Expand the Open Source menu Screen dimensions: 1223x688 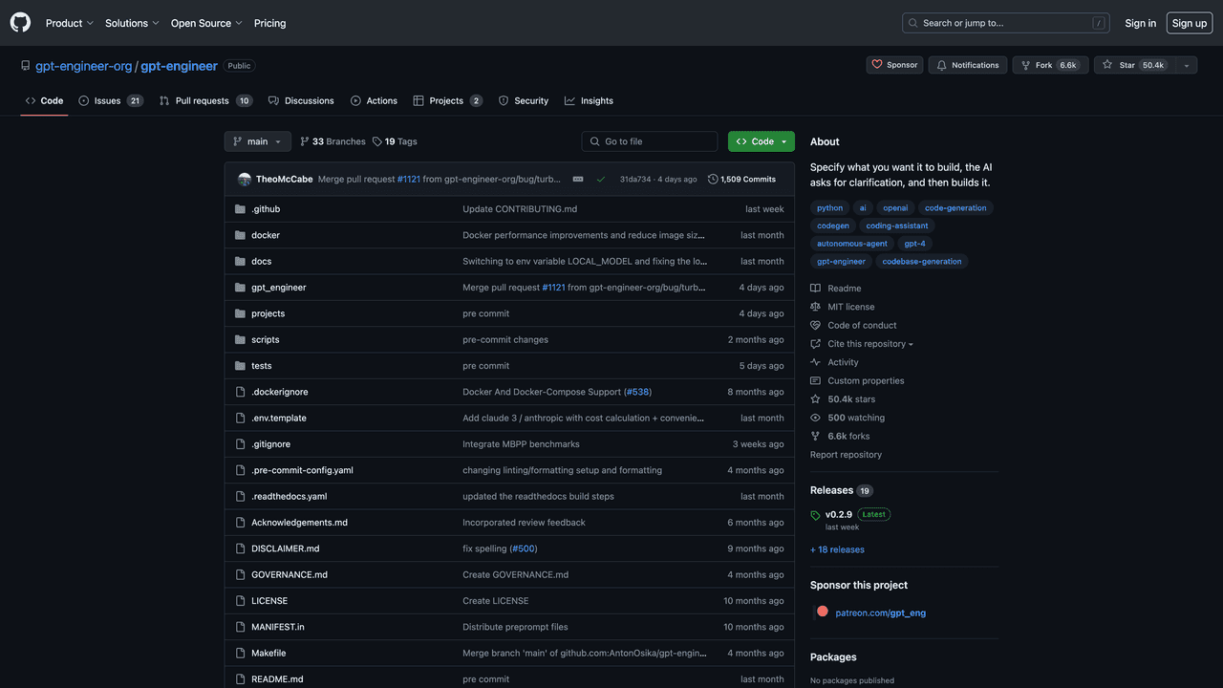click(206, 23)
